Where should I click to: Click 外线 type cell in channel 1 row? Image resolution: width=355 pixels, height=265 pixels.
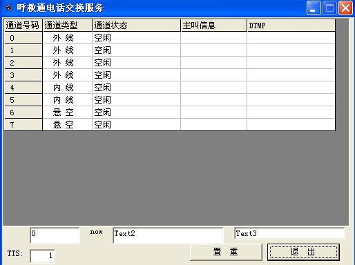coord(68,50)
